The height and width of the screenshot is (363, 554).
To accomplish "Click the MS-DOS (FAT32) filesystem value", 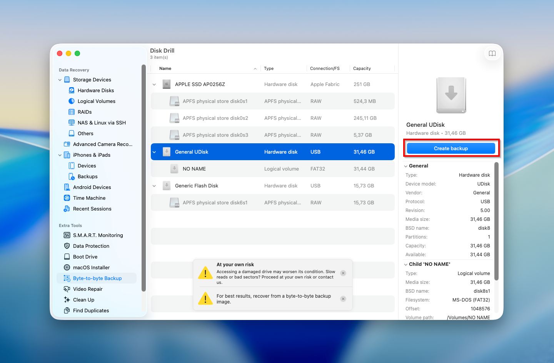I will point(471,300).
